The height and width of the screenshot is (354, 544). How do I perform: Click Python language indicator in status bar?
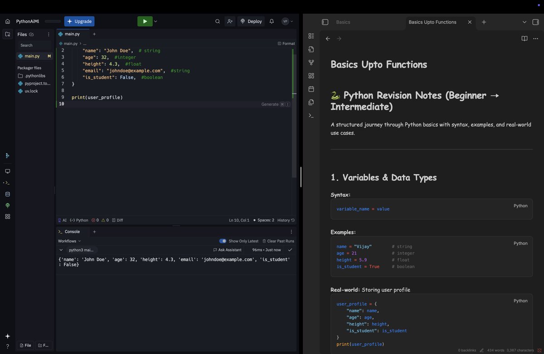79,220
